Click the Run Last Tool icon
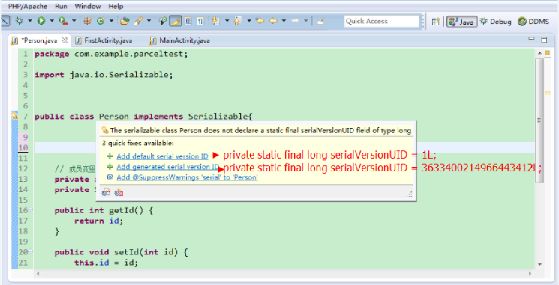 (x=63, y=22)
